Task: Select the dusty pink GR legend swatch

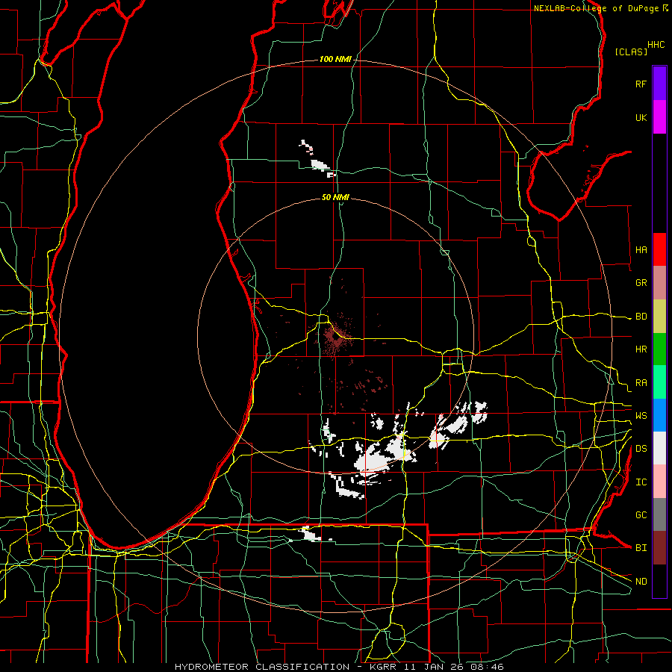Action: tap(659, 283)
